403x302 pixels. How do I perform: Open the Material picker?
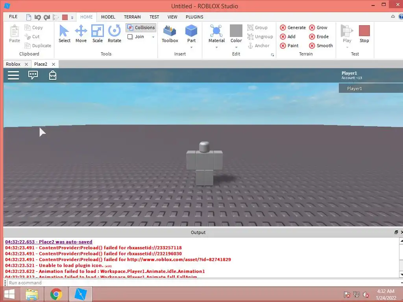point(216,34)
